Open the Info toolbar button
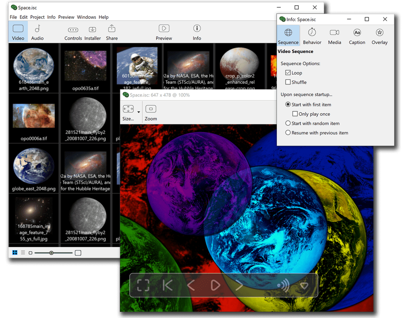This screenshot has width=404, height=318. pos(197,32)
